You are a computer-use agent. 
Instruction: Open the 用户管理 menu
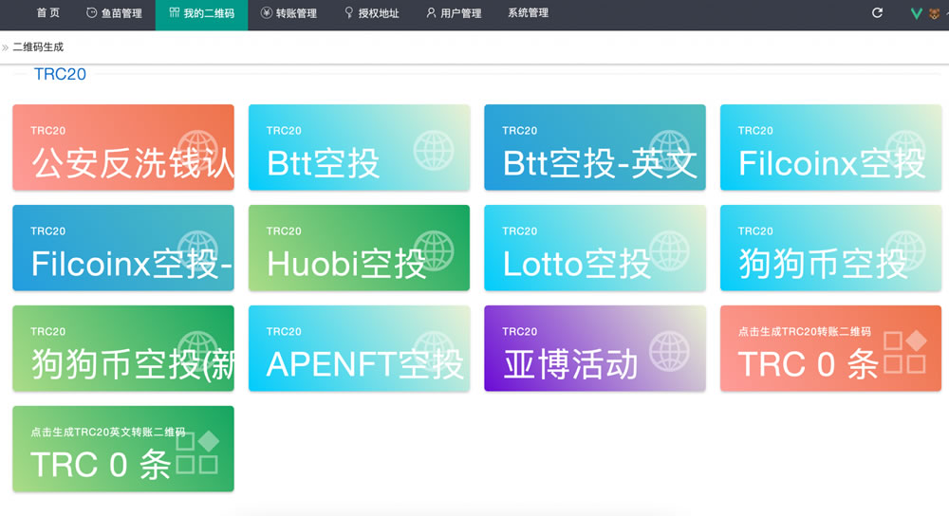point(454,13)
